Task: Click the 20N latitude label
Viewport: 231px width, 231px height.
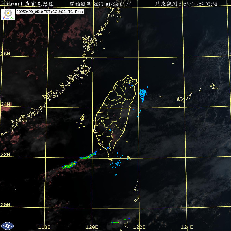Action: tap(5, 205)
